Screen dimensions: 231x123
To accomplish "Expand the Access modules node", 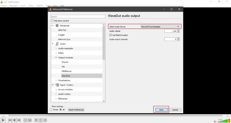I will 56,89.
